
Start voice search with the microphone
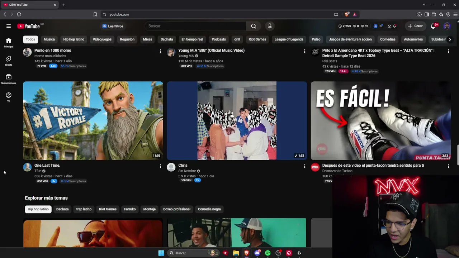tap(270, 26)
